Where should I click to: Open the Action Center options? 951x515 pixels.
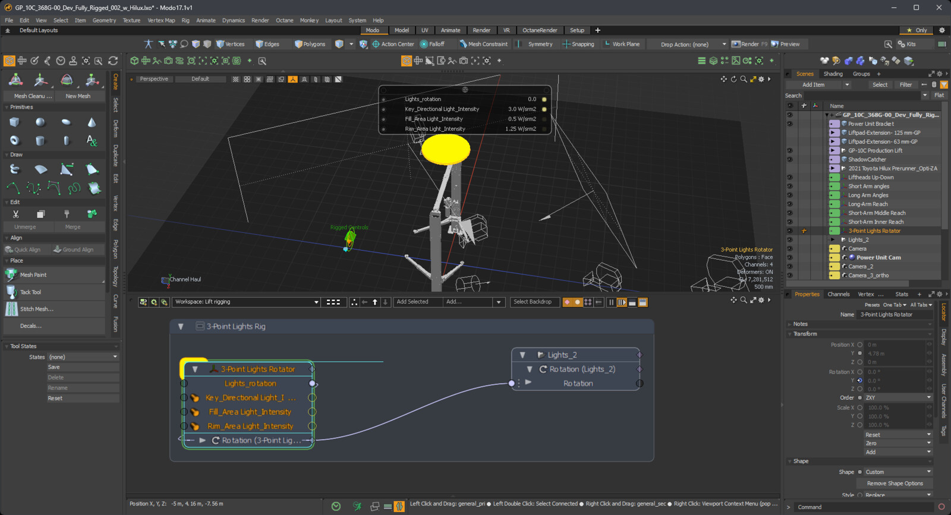(x=393, y=44)
